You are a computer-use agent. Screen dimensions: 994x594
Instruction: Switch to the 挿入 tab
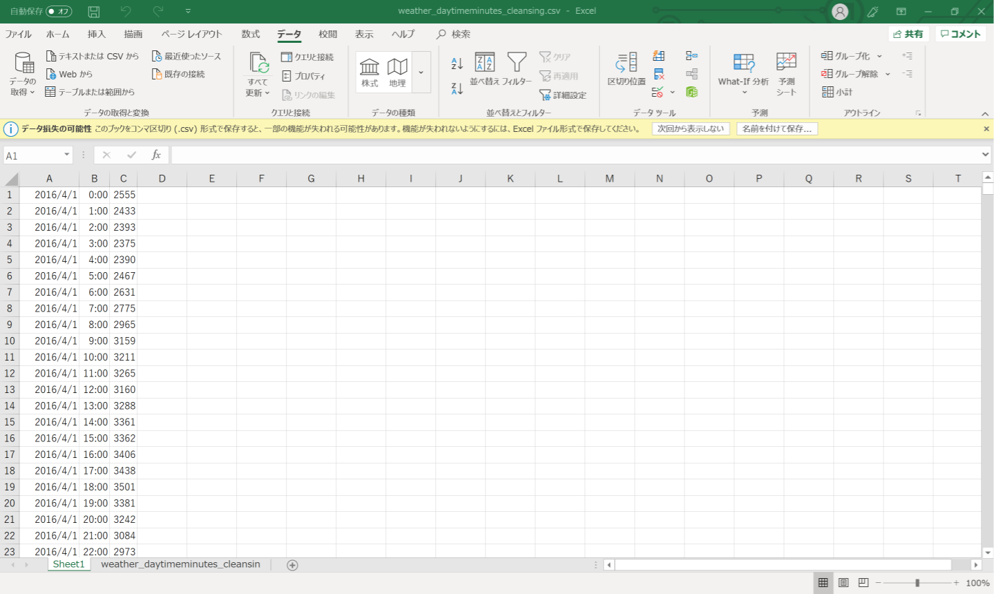[97, 35]
